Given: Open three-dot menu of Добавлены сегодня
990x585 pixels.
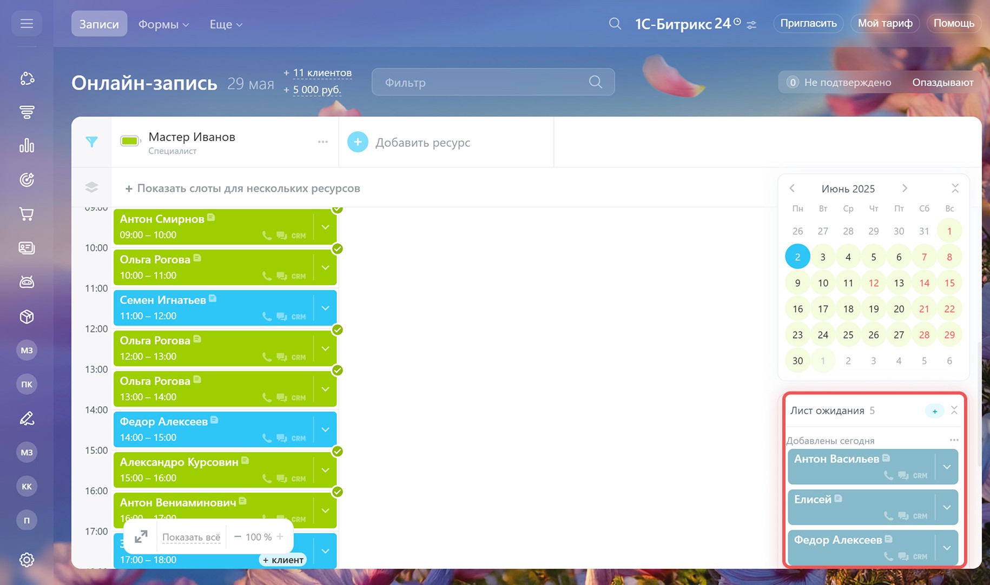Looking at the screenshot, I should [x=954, y=440].
